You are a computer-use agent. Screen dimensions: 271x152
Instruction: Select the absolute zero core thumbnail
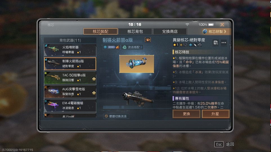(x=136, y=64)
